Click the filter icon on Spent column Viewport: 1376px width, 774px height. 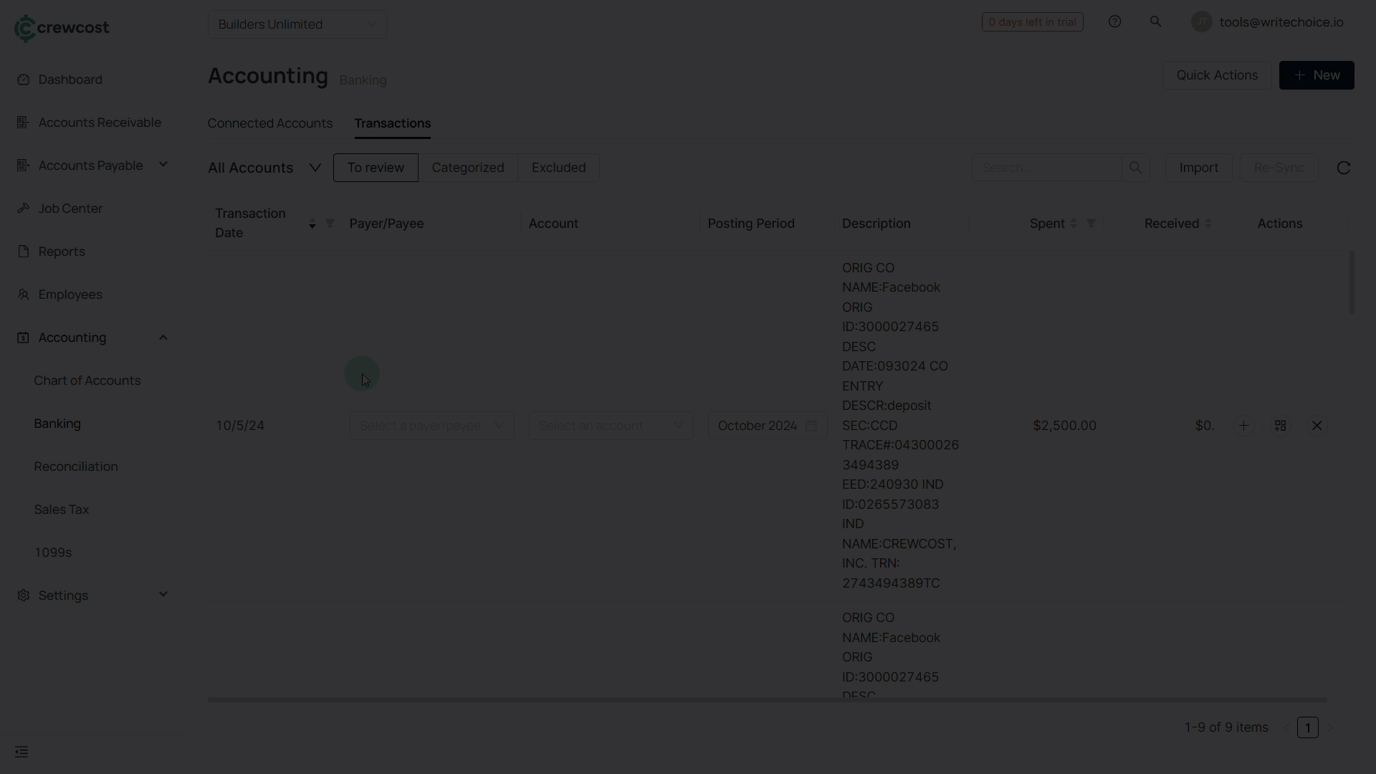(1091, 224)
